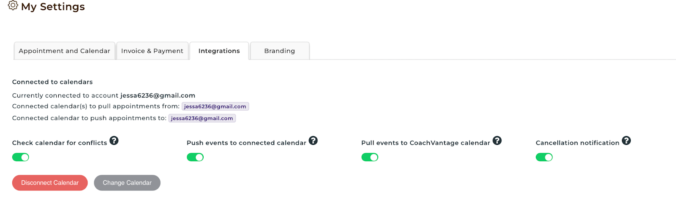
Task: Disable the Check calendar for conflicts toggle
Action: click(x=21, y=157)
